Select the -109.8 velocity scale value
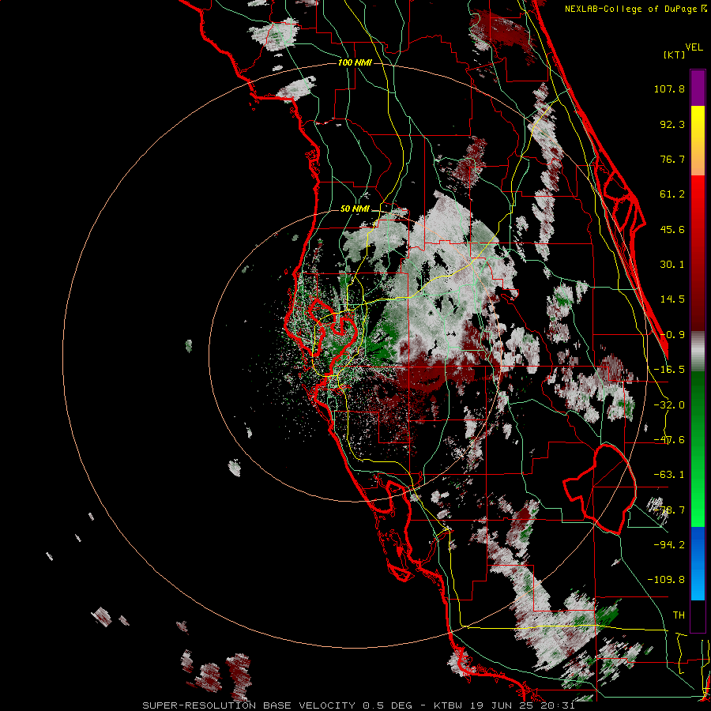The image size is (711, 711). [666, 580]
